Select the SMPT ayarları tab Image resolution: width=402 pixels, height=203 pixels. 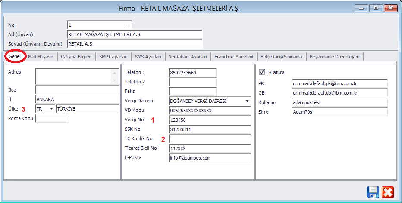coord(113,57)
